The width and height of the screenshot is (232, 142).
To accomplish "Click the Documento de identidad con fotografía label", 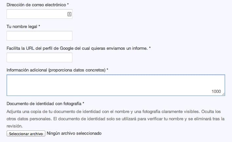I will (x=44, y=103).
